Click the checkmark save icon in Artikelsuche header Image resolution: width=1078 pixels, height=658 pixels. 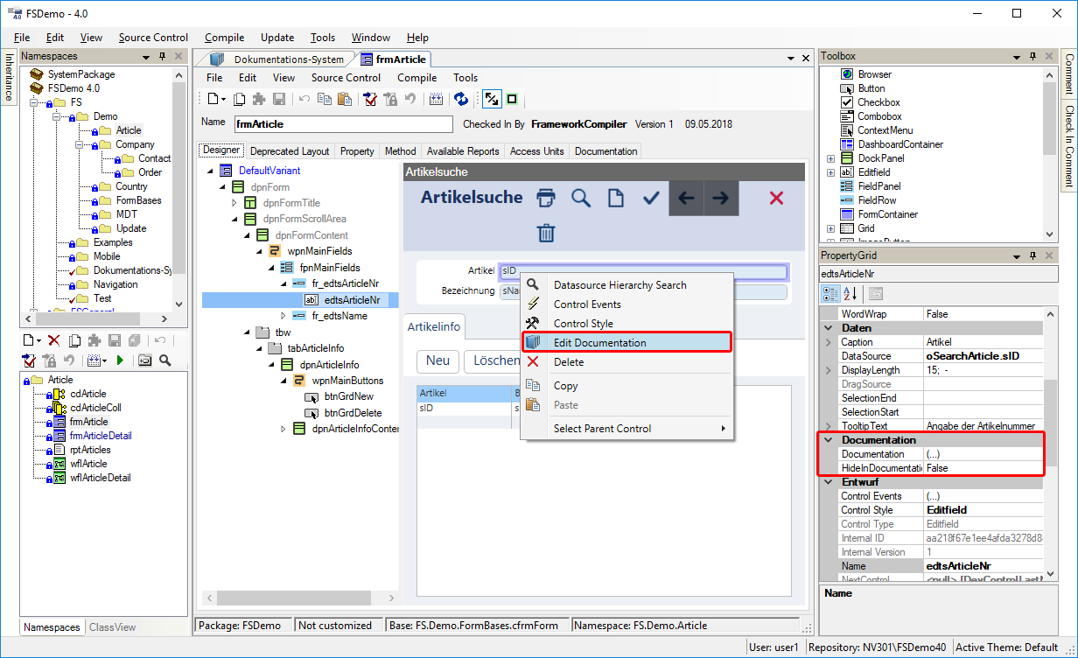pyautogui.click(x=651, y=199)
